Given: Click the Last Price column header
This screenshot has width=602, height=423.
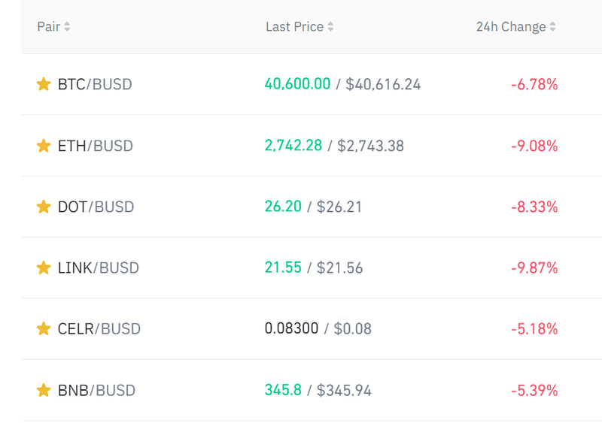Looking at the screenshot, I should pyautogui.click(x=294, y=27).
